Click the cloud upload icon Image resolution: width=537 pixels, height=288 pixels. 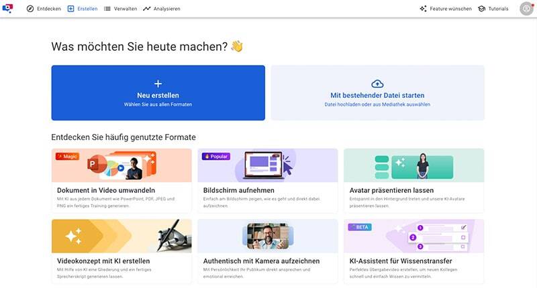pos(377,84)
